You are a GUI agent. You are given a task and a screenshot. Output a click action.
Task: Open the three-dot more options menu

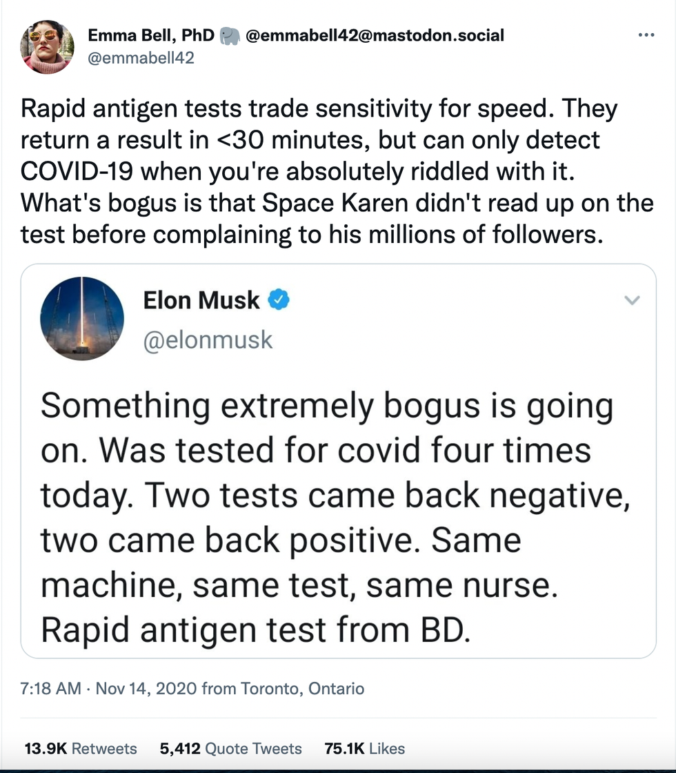pyautogui.click(x=646, y=35)
